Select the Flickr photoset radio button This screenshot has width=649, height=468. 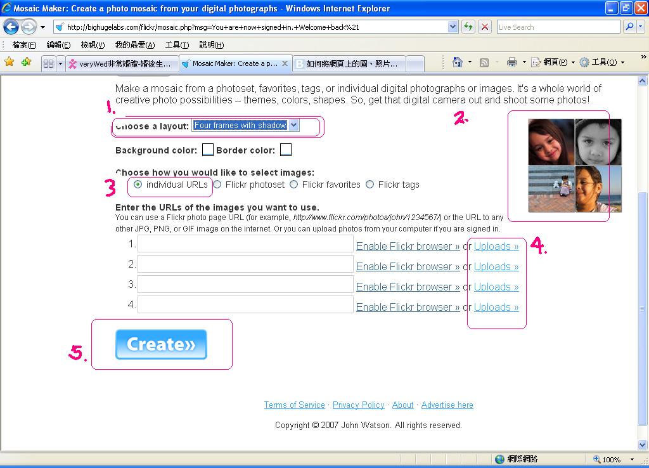217,185
